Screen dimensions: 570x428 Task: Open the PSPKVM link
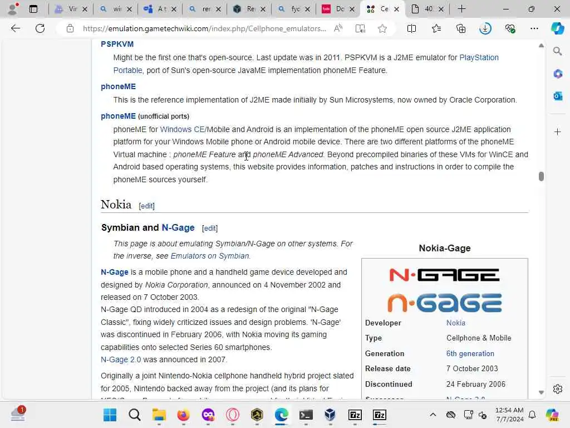tap(117, 44)
